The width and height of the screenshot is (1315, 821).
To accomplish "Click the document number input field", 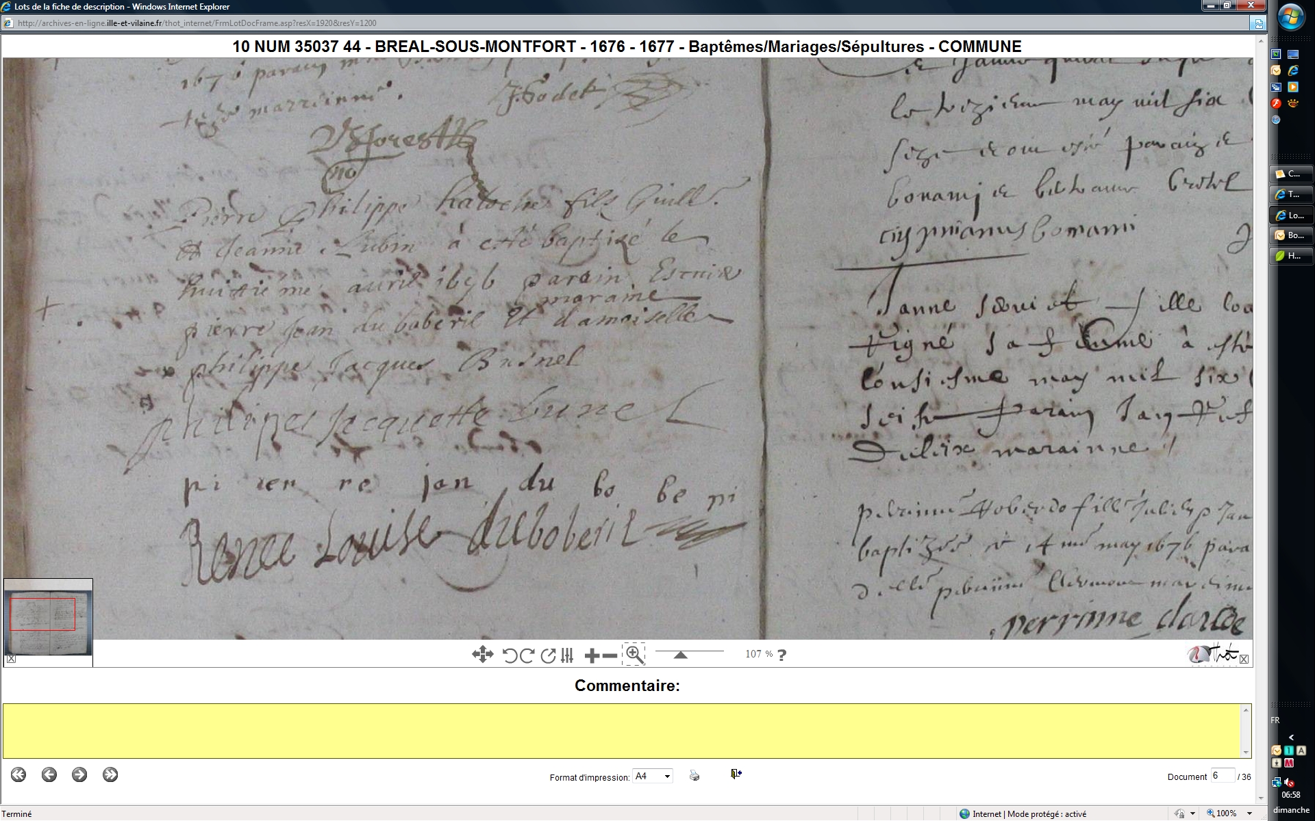I will (x=1222, y=775).
